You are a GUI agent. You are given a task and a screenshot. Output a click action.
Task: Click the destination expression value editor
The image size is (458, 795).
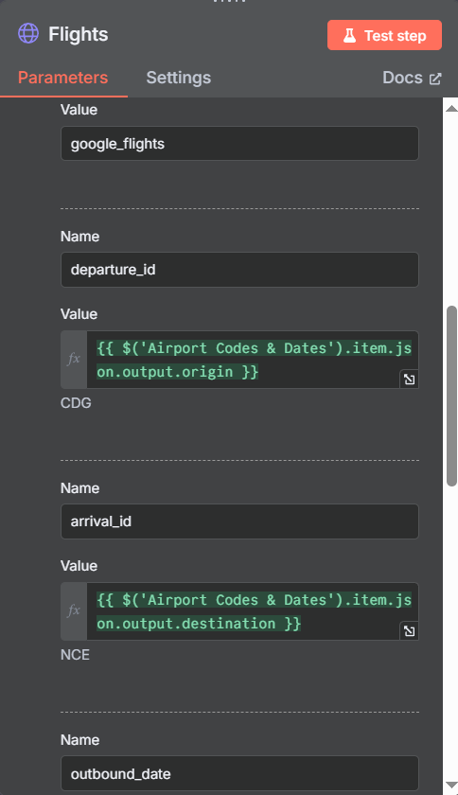point(252,611)
